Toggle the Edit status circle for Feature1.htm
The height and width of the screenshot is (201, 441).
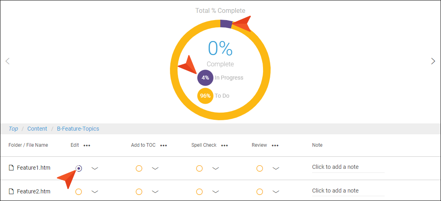(x=79, y=168)
